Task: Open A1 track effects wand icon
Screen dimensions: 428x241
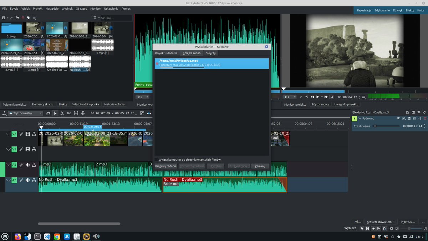Action: click(x=21, y=165)
